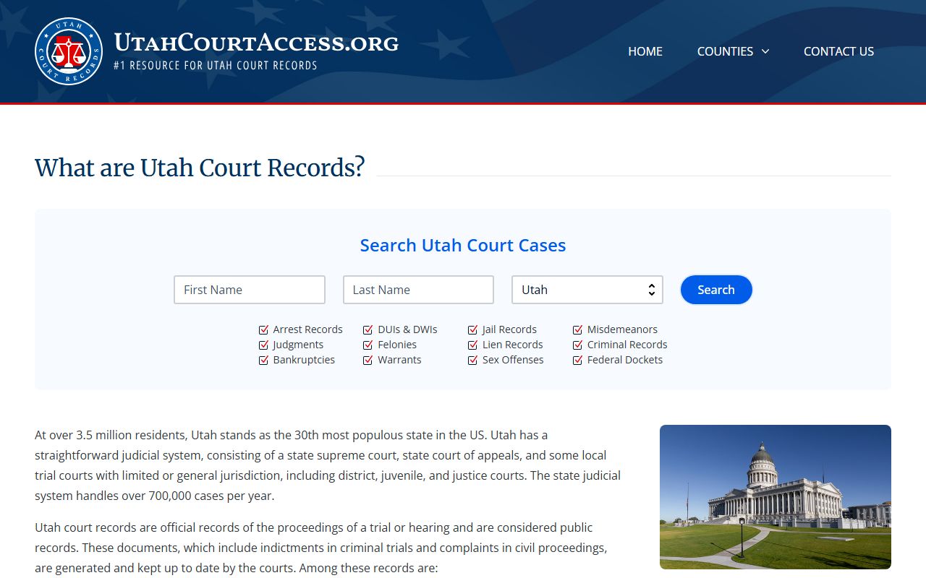Focus the First Name field

[250, 290]
